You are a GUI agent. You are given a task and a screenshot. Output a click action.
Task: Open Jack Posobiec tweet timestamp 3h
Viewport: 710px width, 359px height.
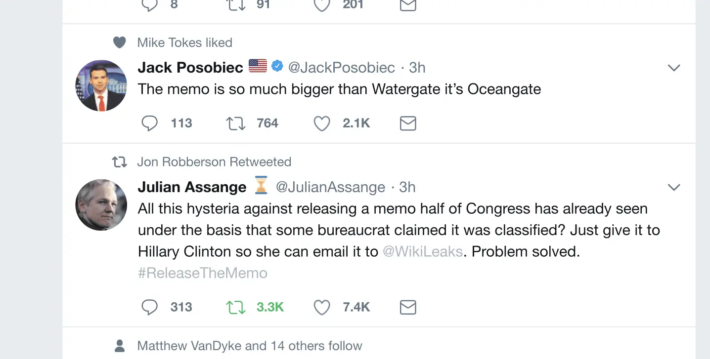pos(417,67)
